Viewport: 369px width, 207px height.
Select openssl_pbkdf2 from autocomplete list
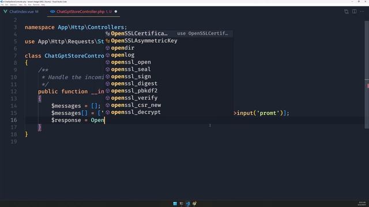(169, 91)
